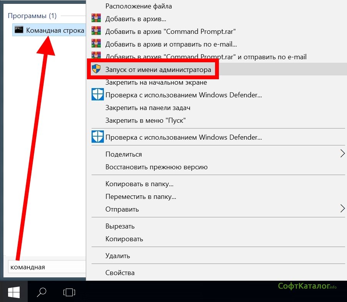Screen dimensions: 347x302
Task: Select "Закрепить на начальном экране" item
Action: [x=156, y=82]
